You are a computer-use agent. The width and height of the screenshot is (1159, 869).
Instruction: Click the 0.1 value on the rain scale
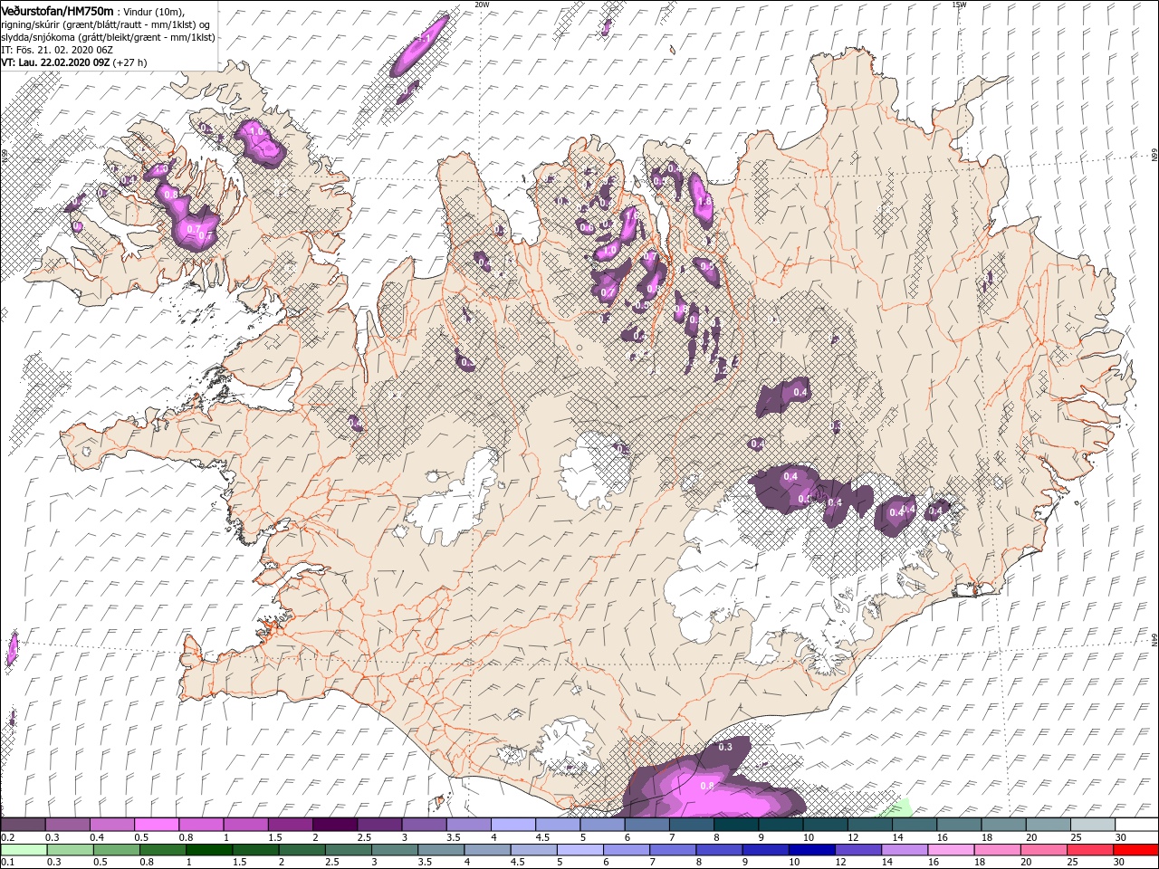(7, 863)
